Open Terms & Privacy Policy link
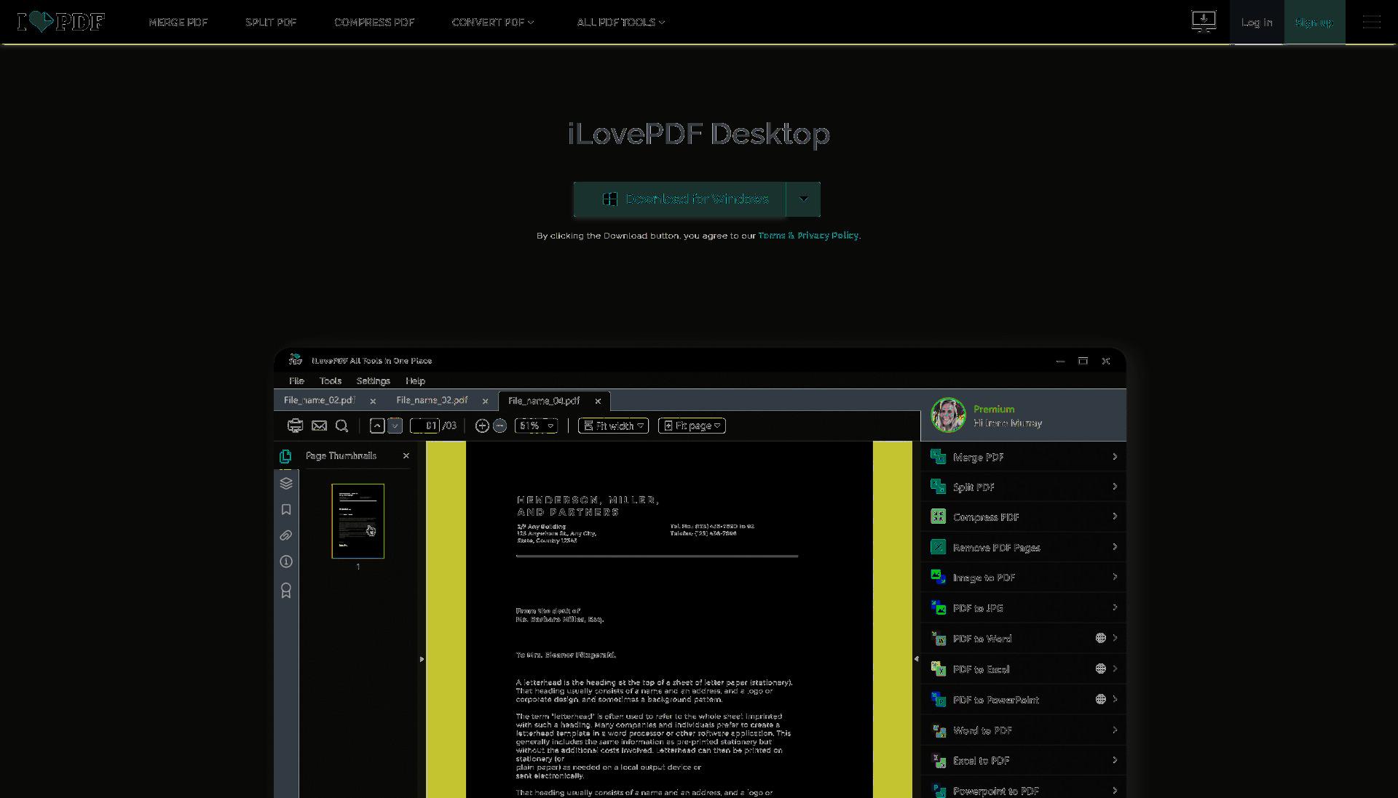 click(x=808, y=236)
